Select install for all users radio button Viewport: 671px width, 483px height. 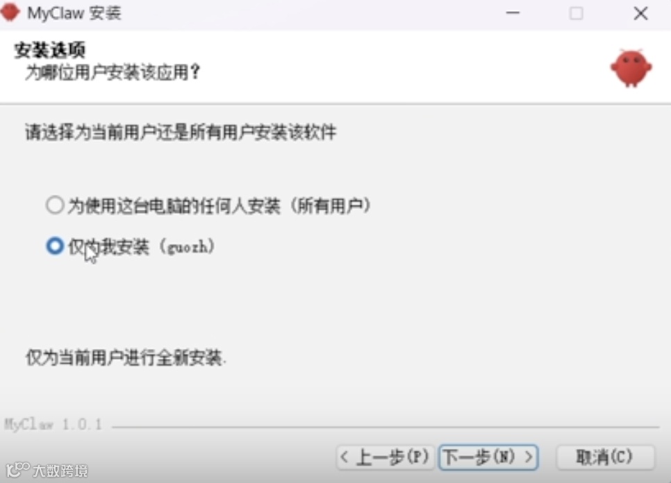tap(55, 205)
